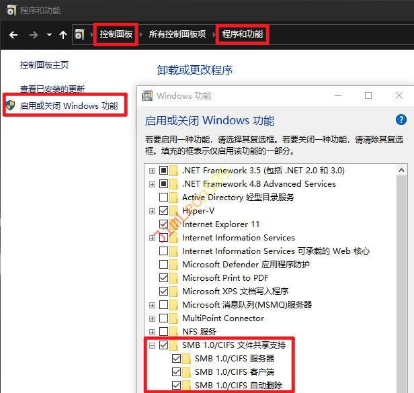This screenshot has height=393, width=414.
Task: Click the up-one-level arrow icon
Action: click(x=63, y=34)
